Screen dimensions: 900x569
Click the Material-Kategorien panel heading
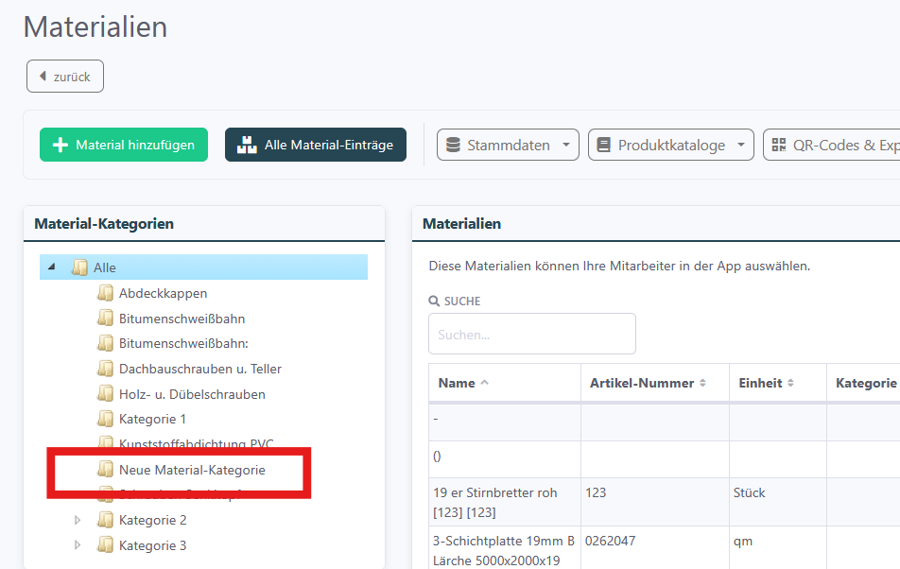[x=104, y=224]
